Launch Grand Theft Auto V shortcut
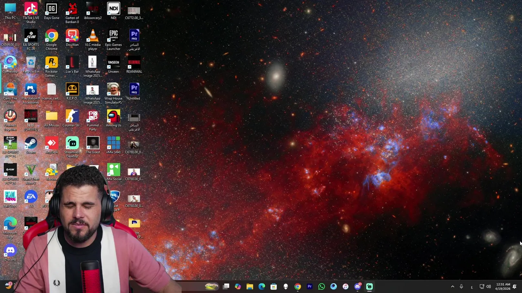Image resolution: width=522 pixels, height=293 pixels. (31, 174)
